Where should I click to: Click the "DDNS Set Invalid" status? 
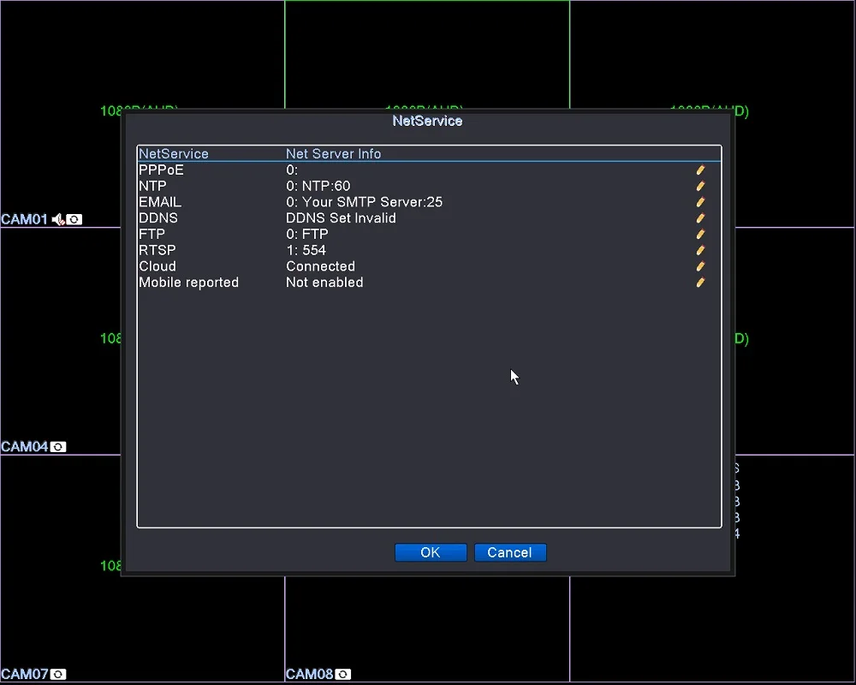[342, 218]
